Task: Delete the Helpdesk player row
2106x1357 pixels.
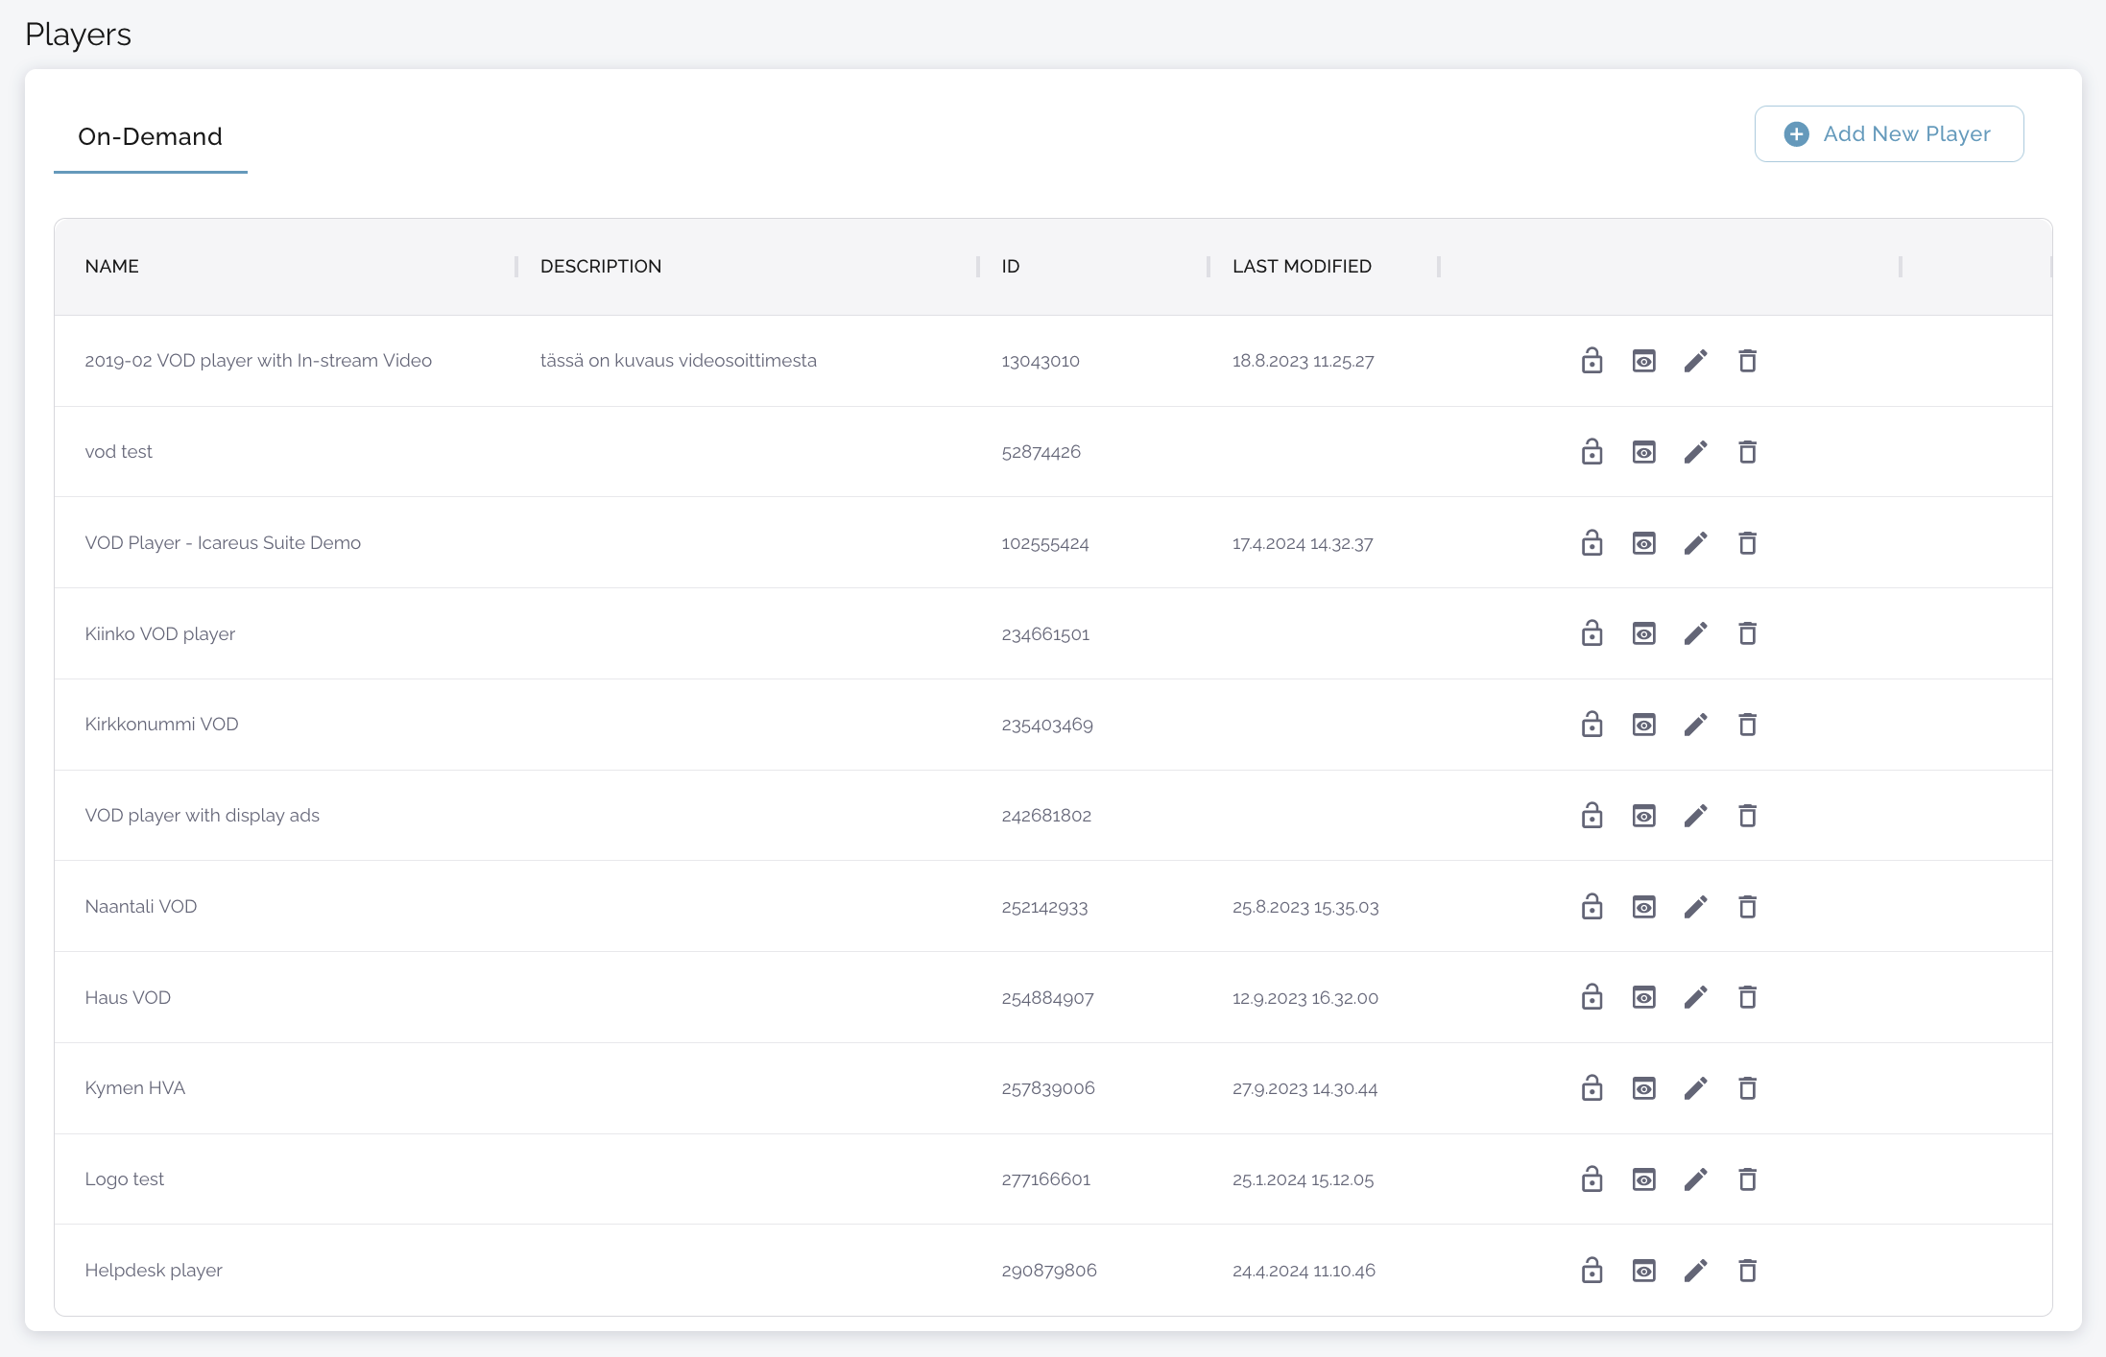Action: tap(1747, 1271)
